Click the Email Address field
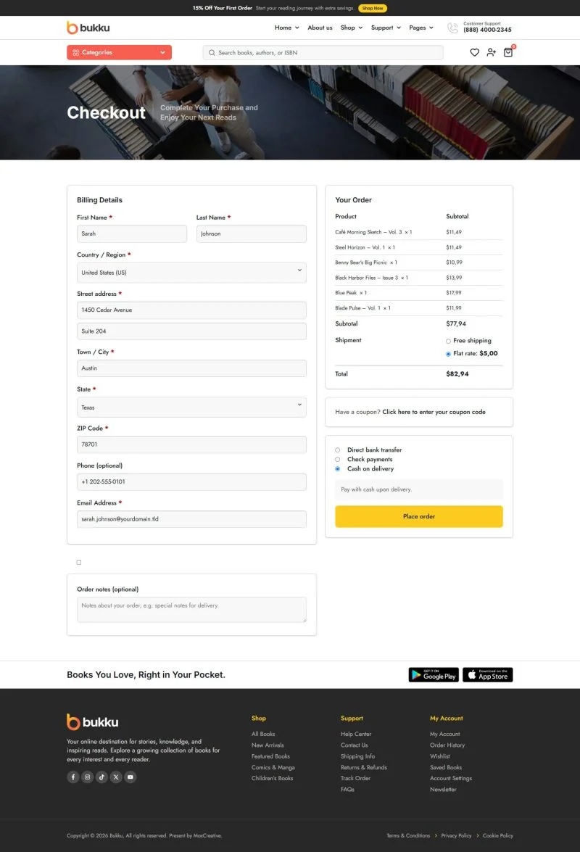580x852 pixels. tap(191, 519)
